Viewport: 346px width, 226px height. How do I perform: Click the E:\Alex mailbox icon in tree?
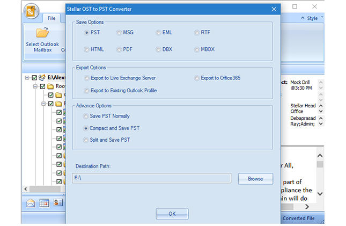[42, 77]
